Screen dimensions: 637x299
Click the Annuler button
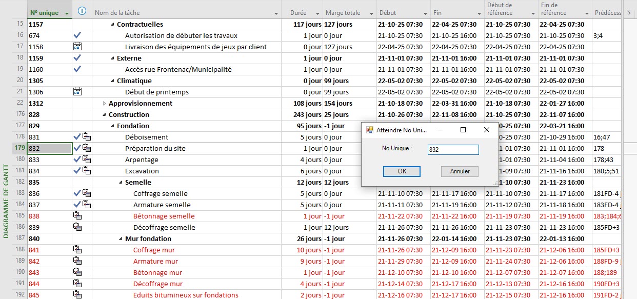click(x=460, y=171)
